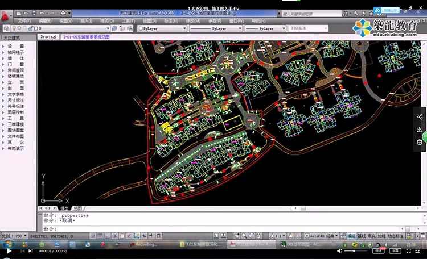Click the speaker volume icon in player
The height and width of the screenshot is (259, 427).
[340, 250]
